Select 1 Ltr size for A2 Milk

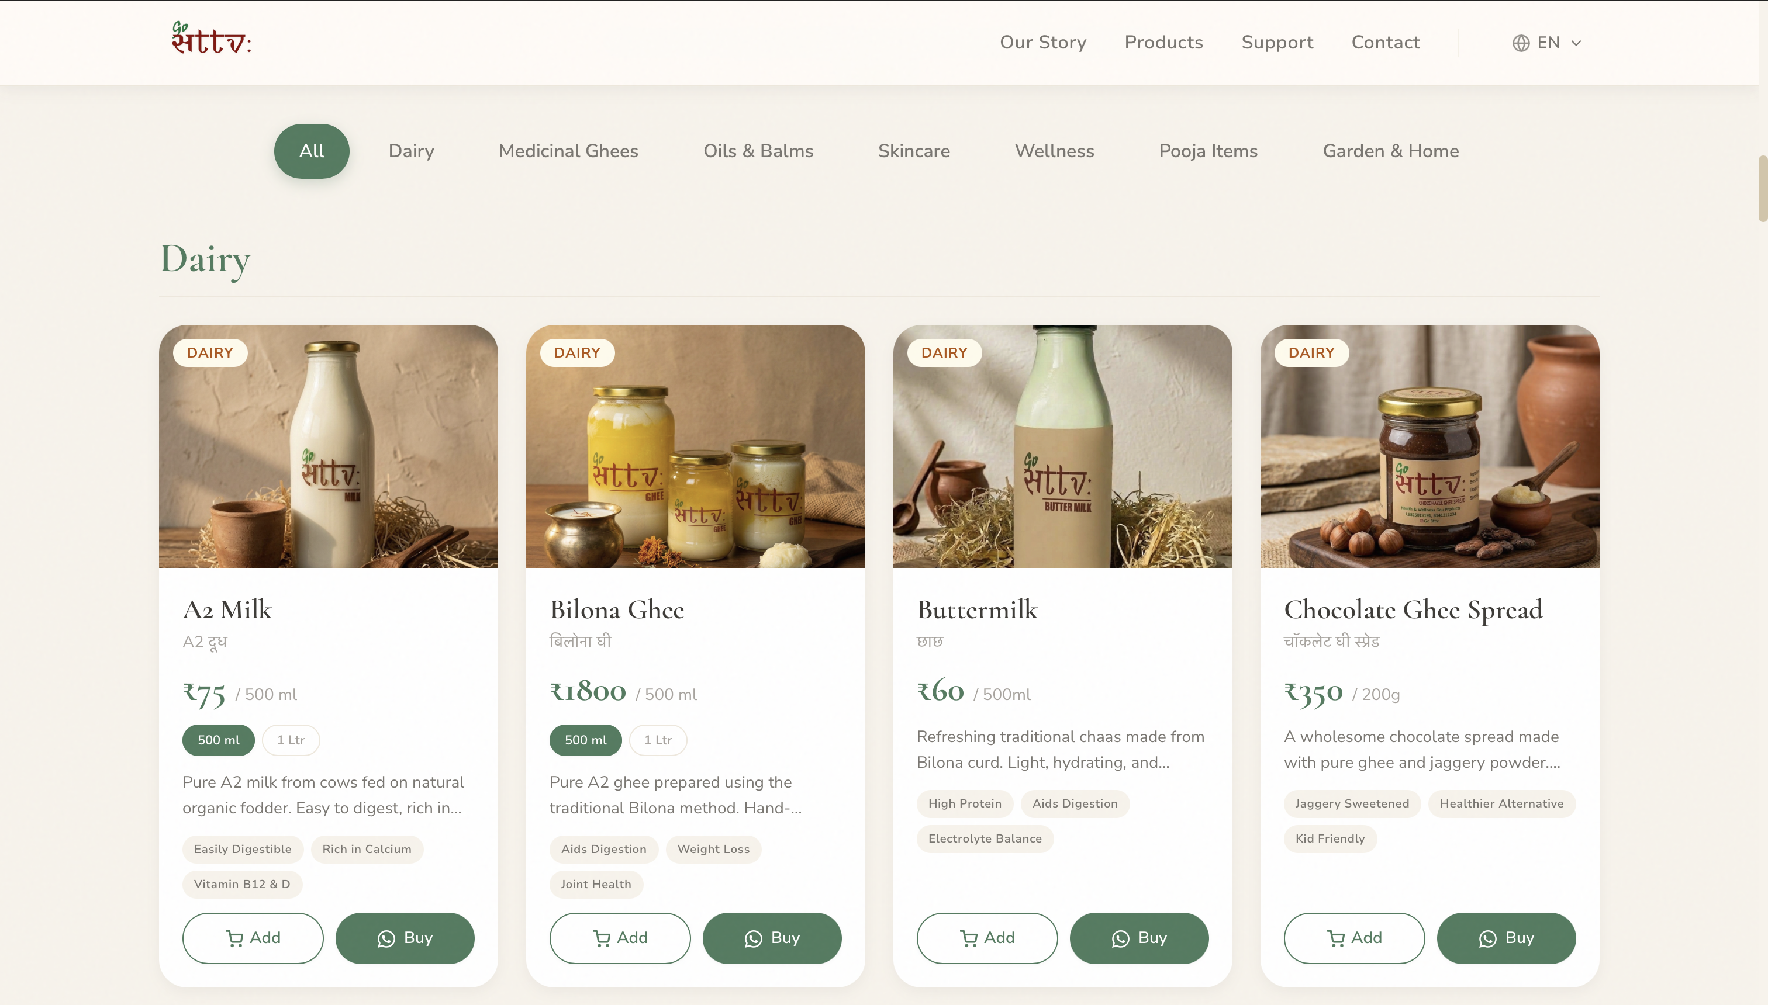tap(291, 740)
